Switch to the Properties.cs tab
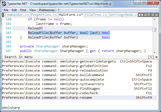 pos(44,15)
